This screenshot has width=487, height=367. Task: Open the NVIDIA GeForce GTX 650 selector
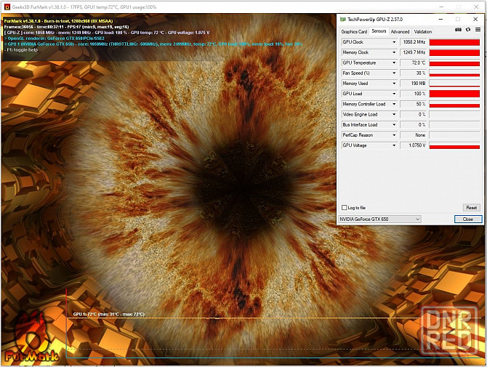[380, 219]
